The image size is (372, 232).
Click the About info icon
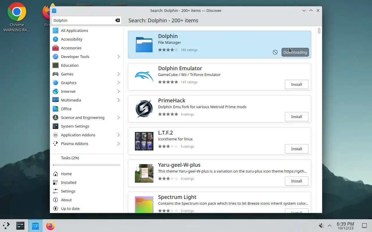tap(56, 200)
